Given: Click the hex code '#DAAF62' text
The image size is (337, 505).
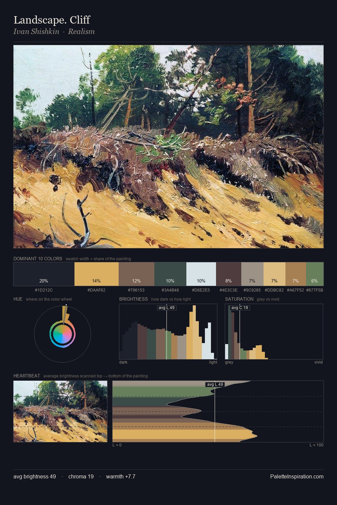Looking at the screenshot, I should pos(96,290).
